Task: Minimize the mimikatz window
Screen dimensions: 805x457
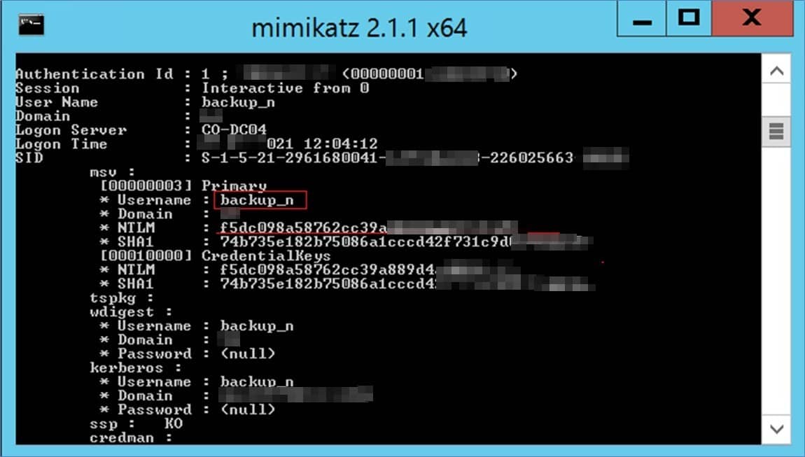Action: click(642, 18)
